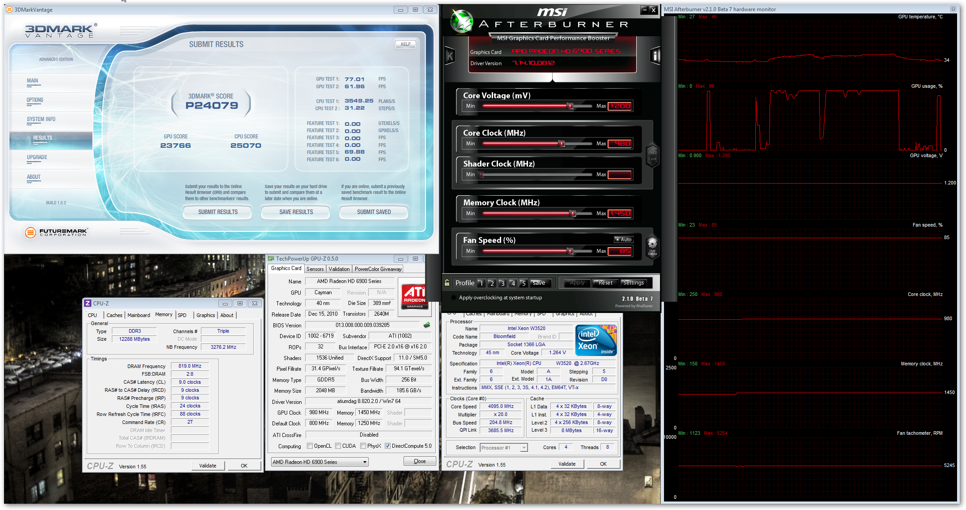
Task: Click the Core Voltage 1200 value field
Action: tap(620, 106)
